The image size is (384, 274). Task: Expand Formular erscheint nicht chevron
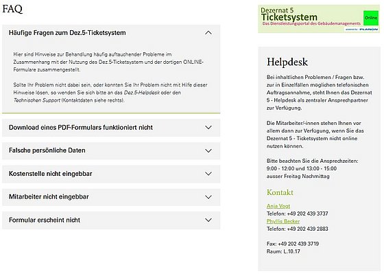pos(208,220)
